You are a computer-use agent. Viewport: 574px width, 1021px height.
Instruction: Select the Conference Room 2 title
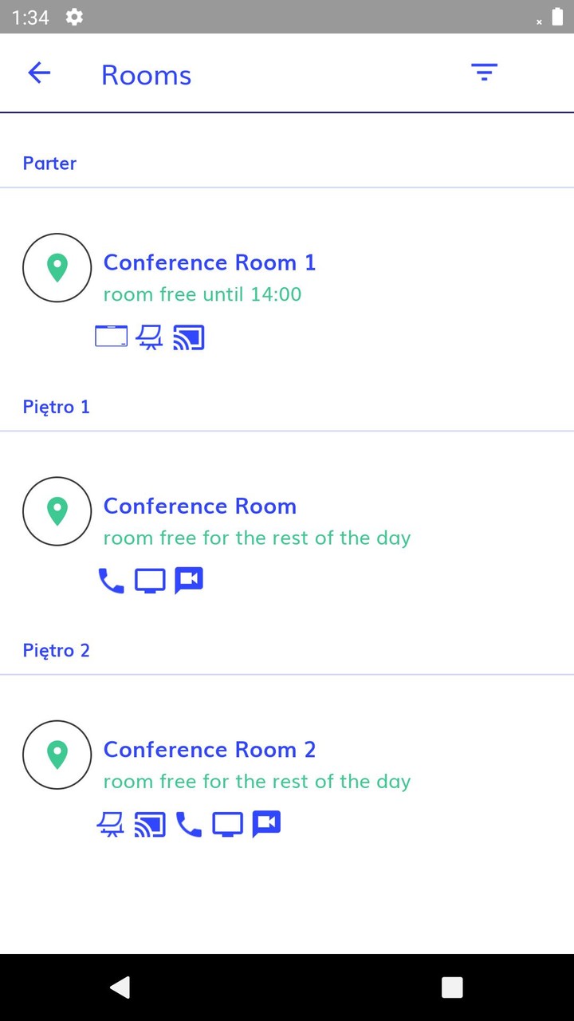tap(210, 750)
